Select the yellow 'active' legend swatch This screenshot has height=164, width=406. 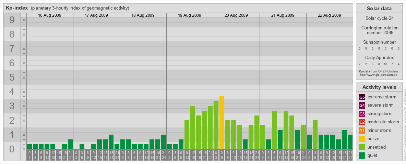click(x=362, y=139)
